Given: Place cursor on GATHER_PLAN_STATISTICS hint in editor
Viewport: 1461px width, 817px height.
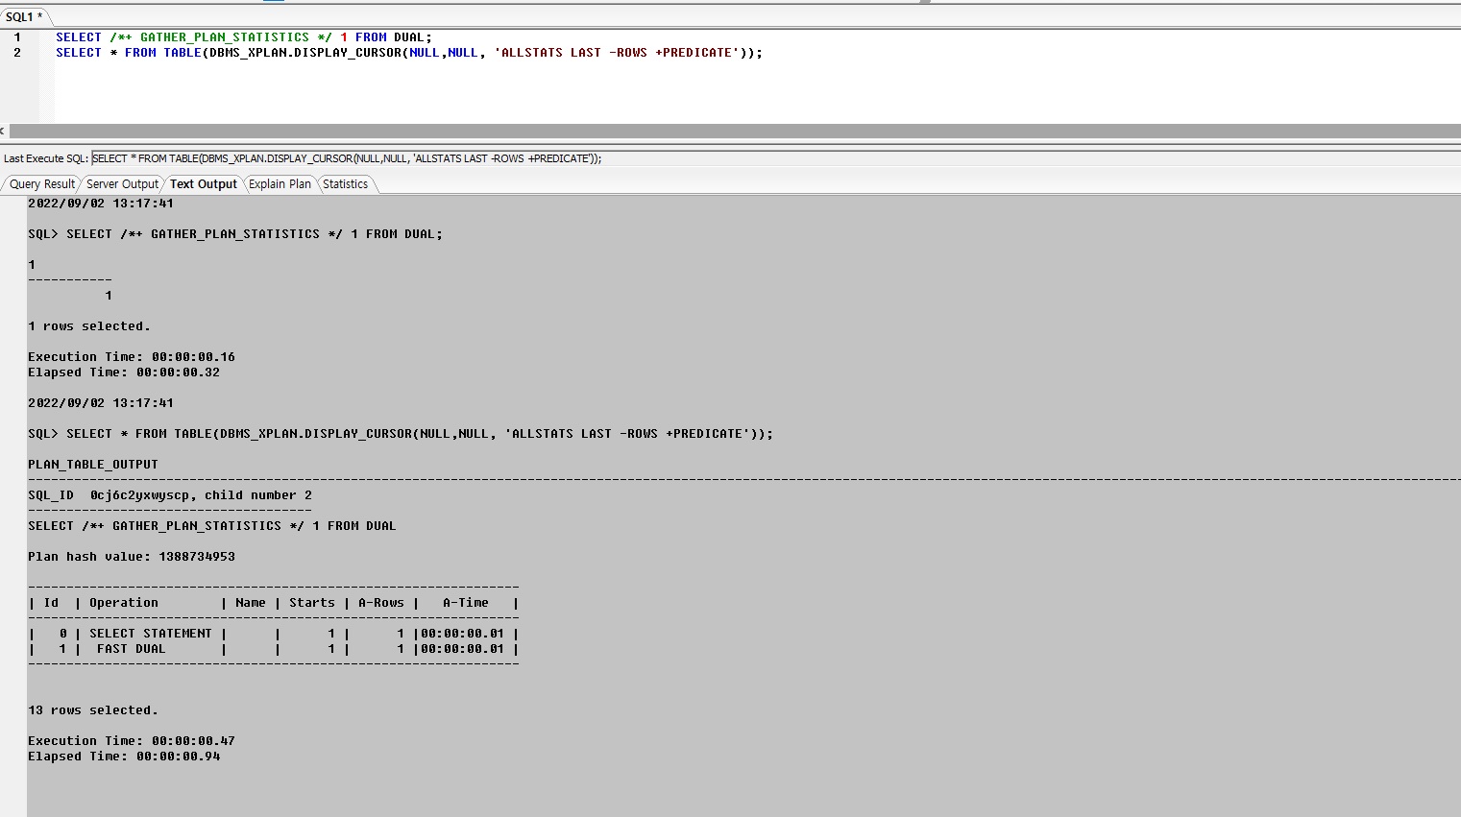Looking at the screenshot, I should pyautogui.click(x=224, y=37).
